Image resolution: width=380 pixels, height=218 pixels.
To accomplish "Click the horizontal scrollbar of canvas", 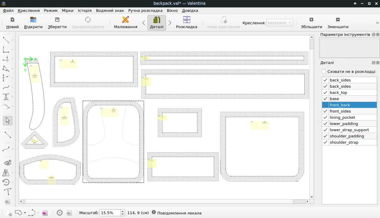I will (164, 201).
